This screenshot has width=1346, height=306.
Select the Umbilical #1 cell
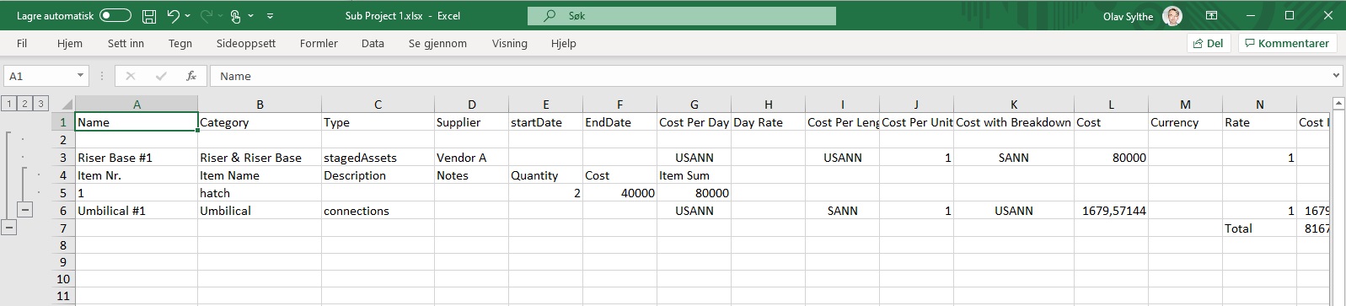tap(137, 211)
